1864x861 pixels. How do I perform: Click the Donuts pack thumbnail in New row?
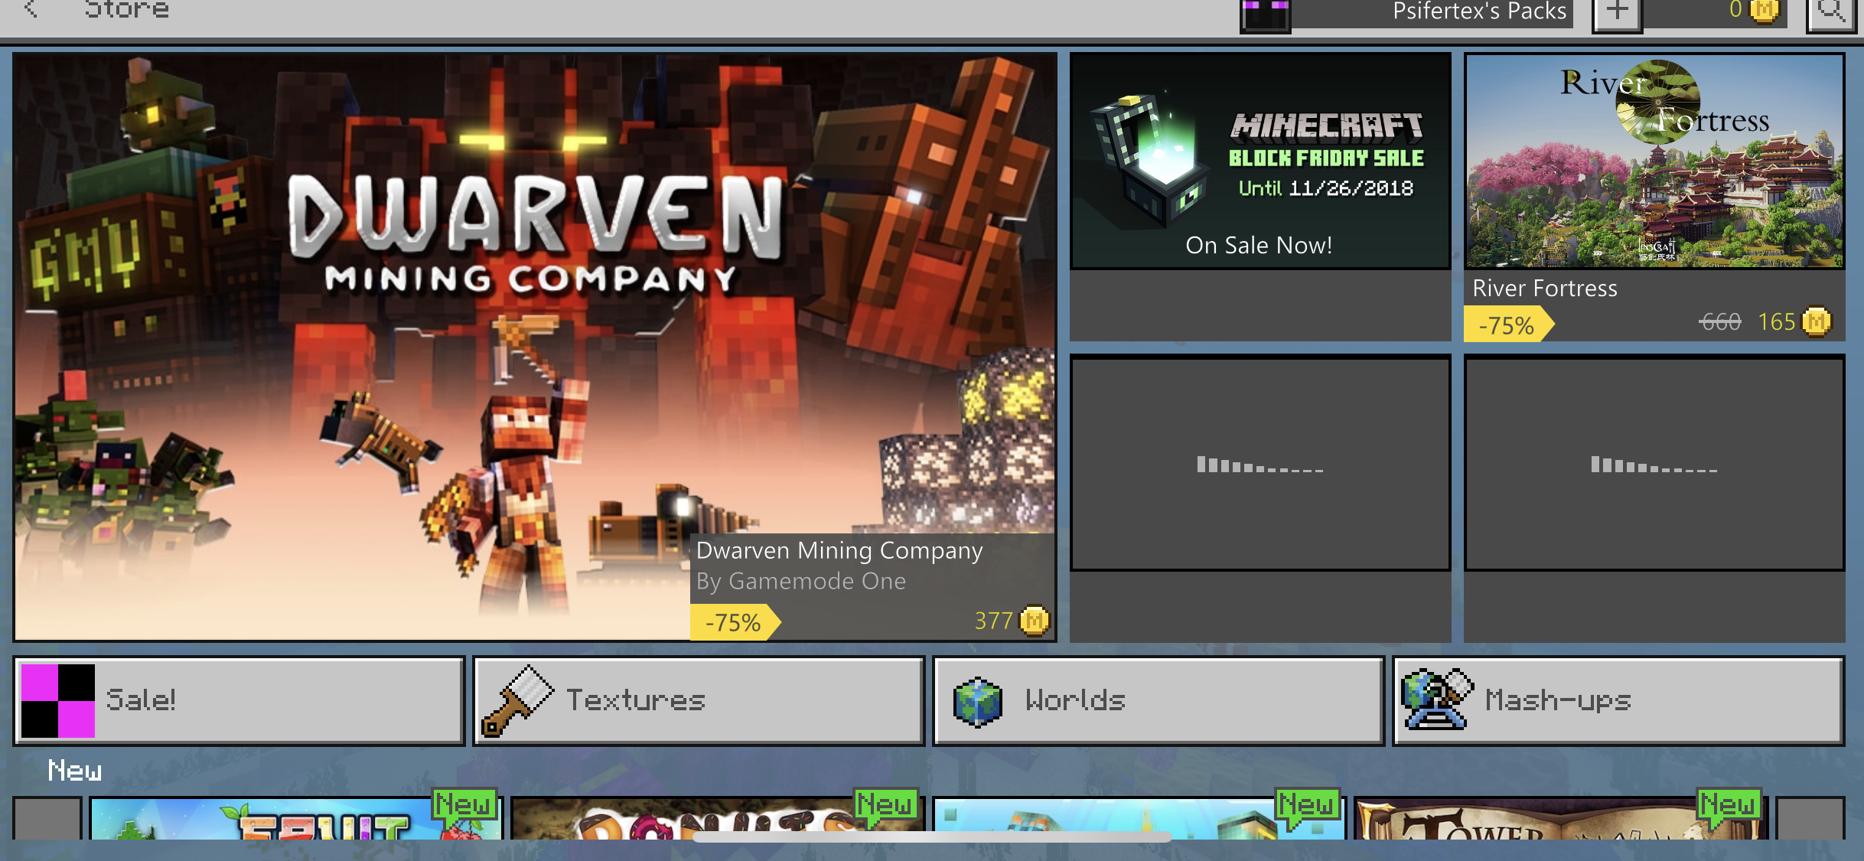click(716, 817)
